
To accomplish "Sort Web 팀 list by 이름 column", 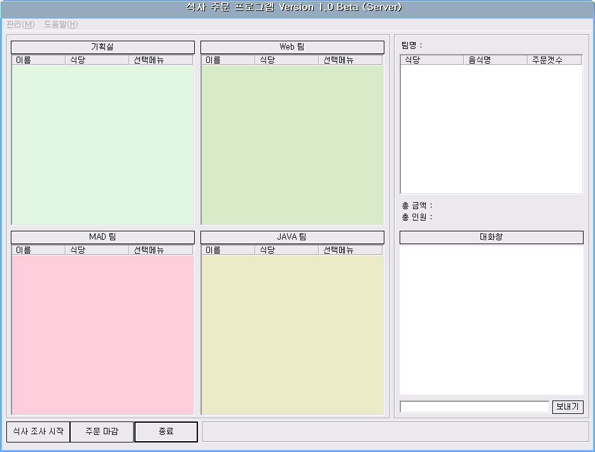I will tap(228, 60).
